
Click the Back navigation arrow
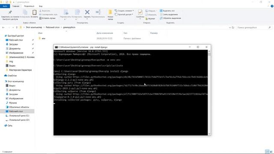click(3, 27)
